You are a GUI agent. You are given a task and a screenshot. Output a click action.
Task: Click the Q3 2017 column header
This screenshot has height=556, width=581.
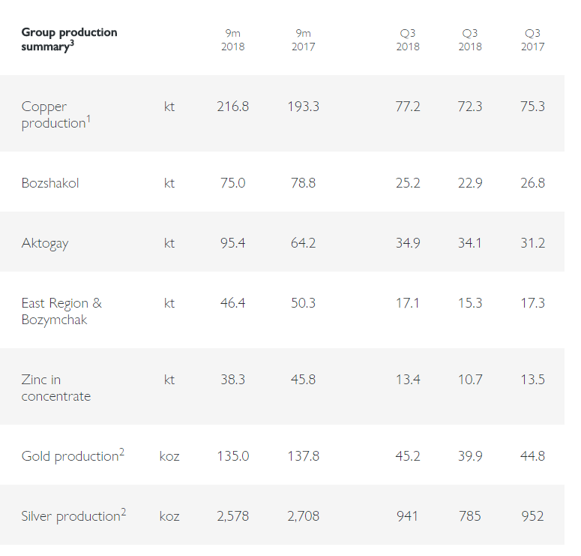pyautogui.click(x=532, y=40)
